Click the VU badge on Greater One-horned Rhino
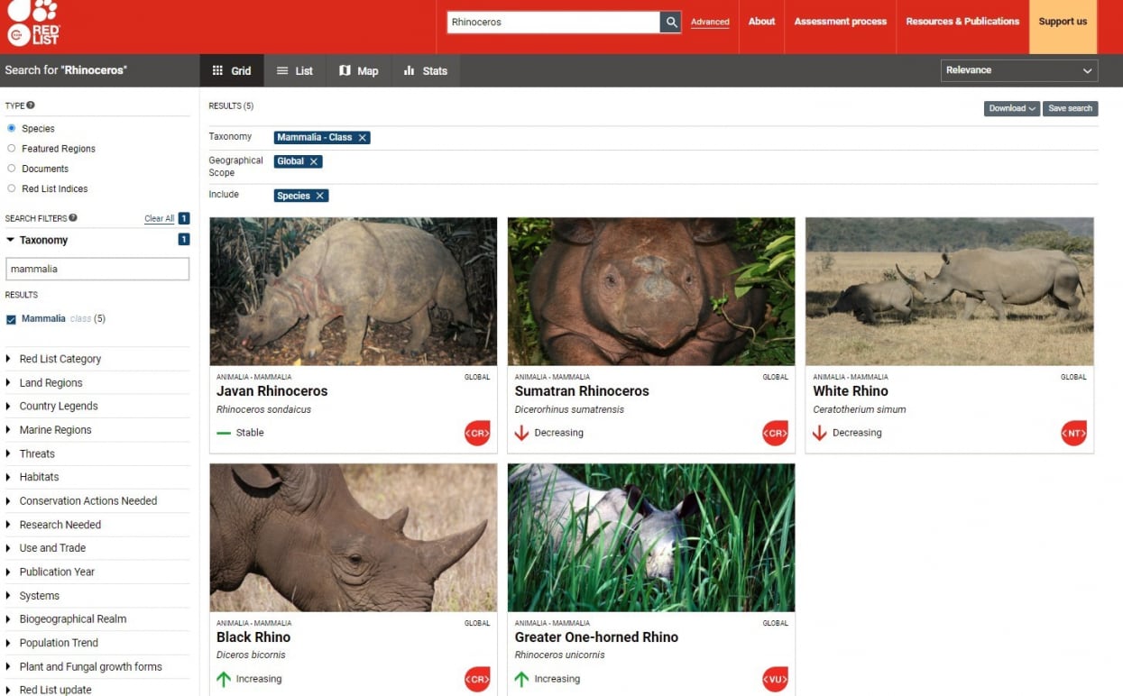1123x696 pixels. (775, 679)
